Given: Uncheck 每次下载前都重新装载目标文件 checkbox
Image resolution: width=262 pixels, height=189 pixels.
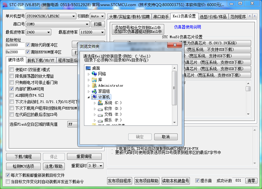Looking at the screenshot, I should click(8, 175).
